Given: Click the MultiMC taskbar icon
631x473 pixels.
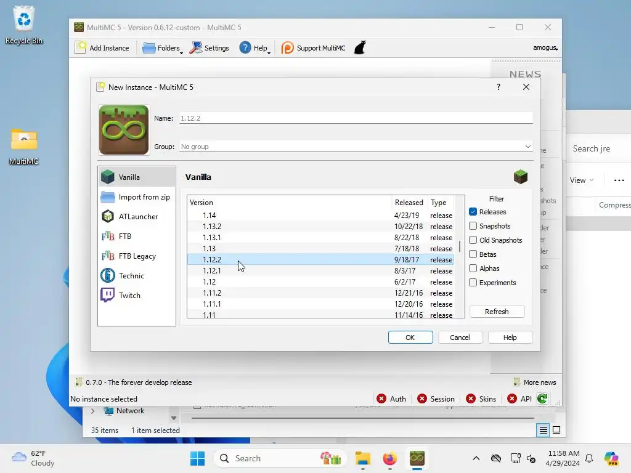Looking at the screenshot, I should tap(417, 458).
